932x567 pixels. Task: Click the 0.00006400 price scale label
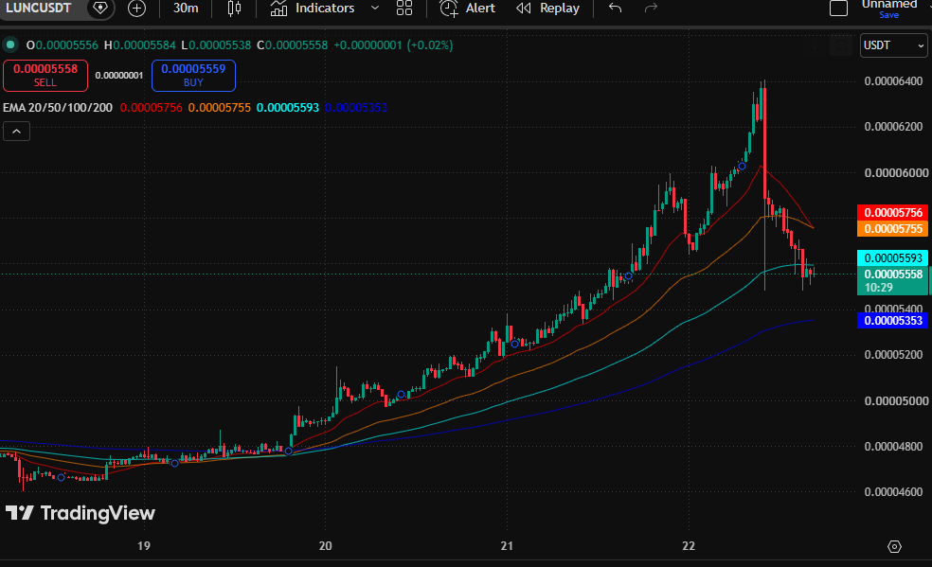point(893,81)
